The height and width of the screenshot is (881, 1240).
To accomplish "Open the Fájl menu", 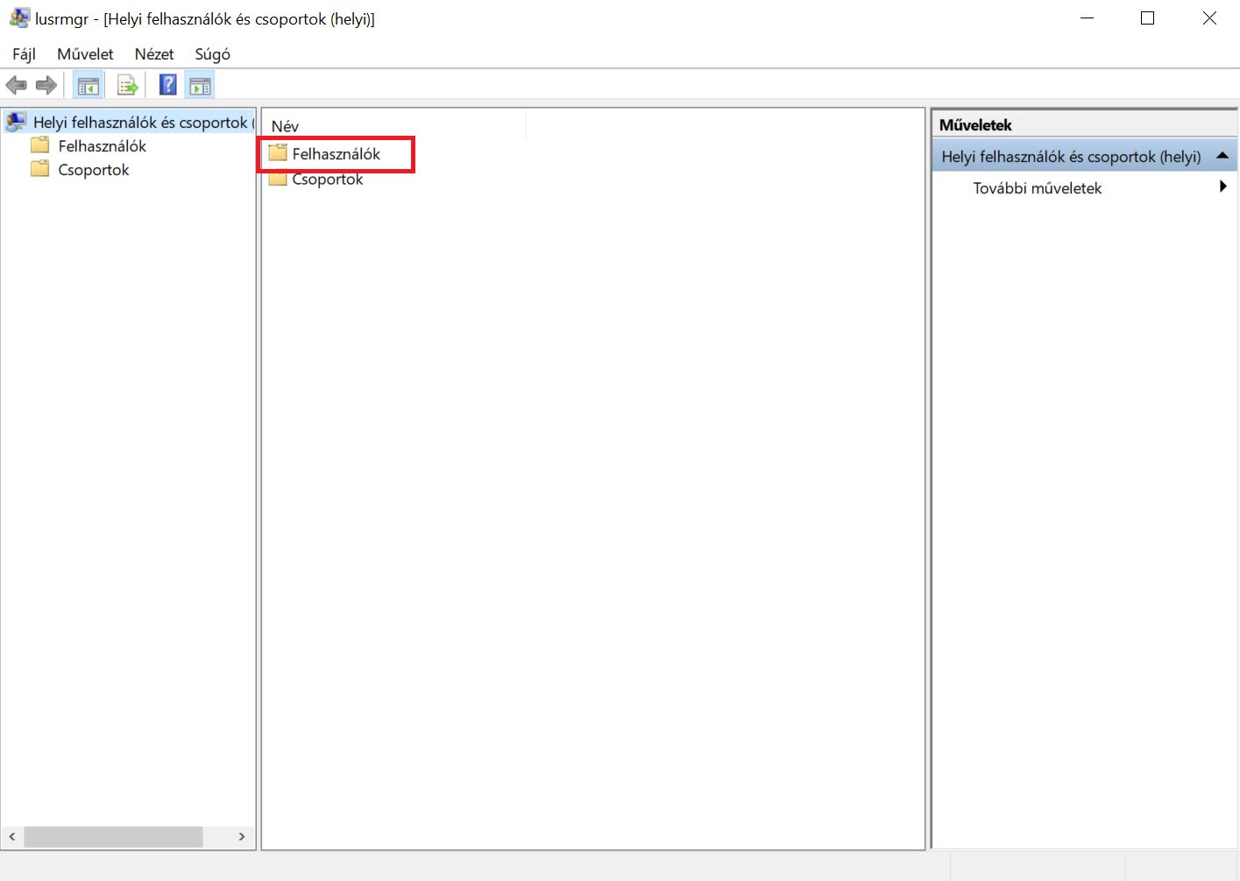I will click(x=24, y=54).
